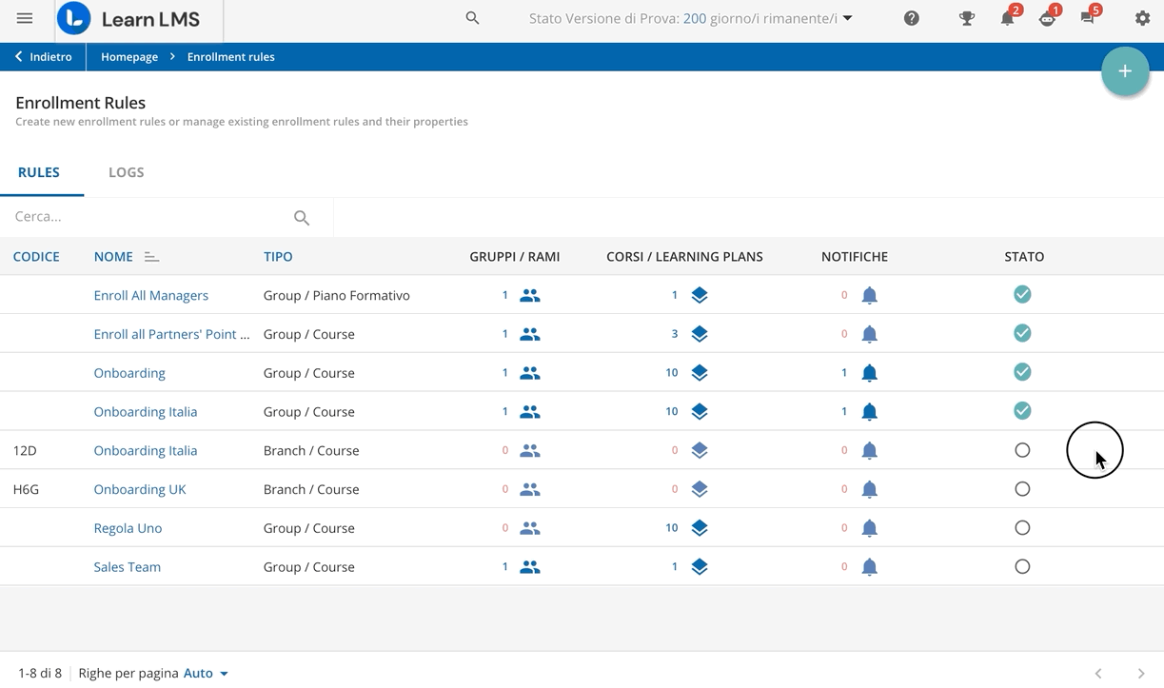This screenshot has width=1164, height=688.
Task: Open Onboarding Italia rule with code 12D
Action: click(x=146, y=451)
